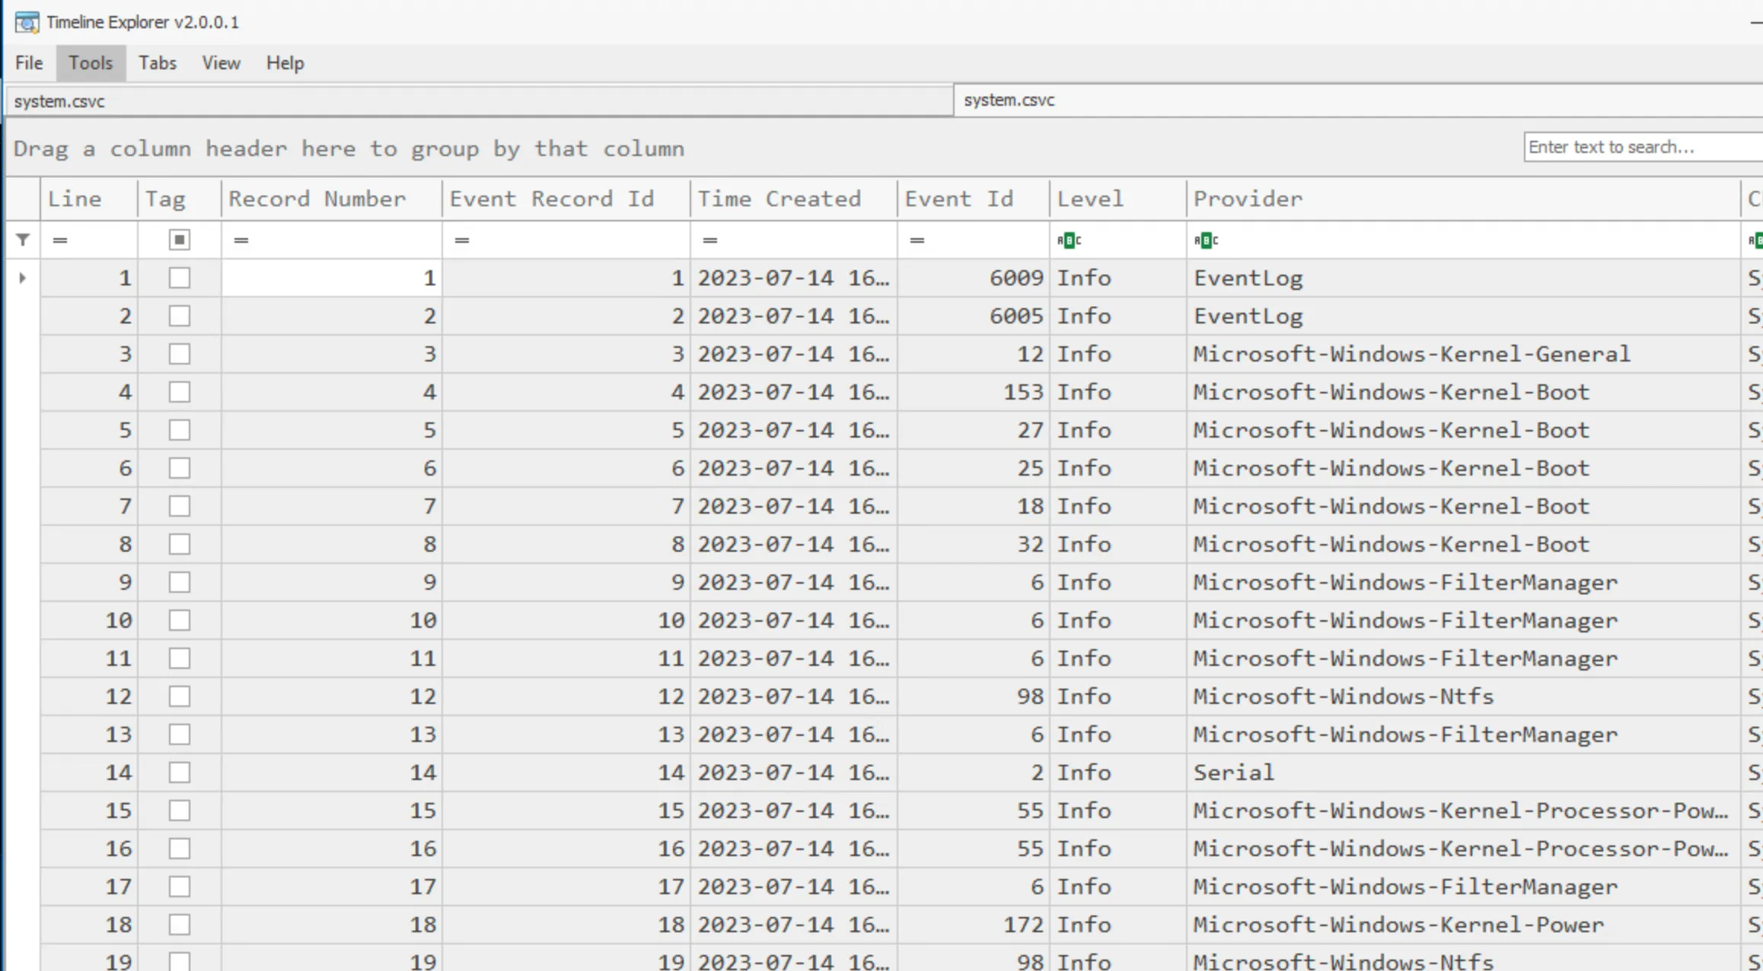Sort by the Event Record Id header
The width and height of the screenshot is (1763, 971).
coord(566,199)
